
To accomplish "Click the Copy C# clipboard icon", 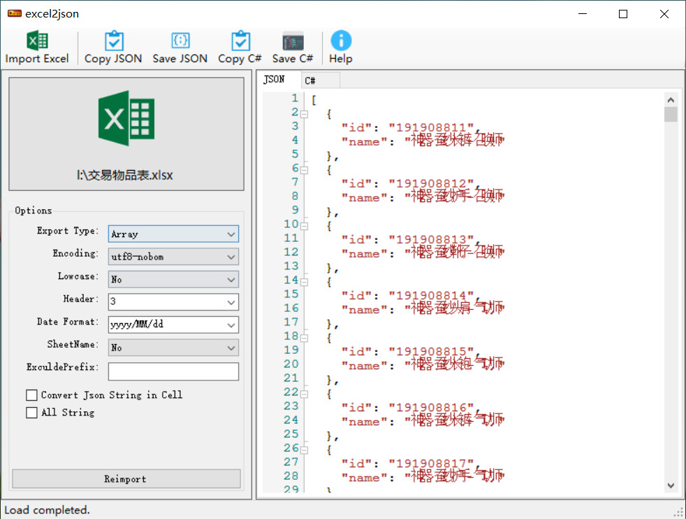I will (240, 41).
